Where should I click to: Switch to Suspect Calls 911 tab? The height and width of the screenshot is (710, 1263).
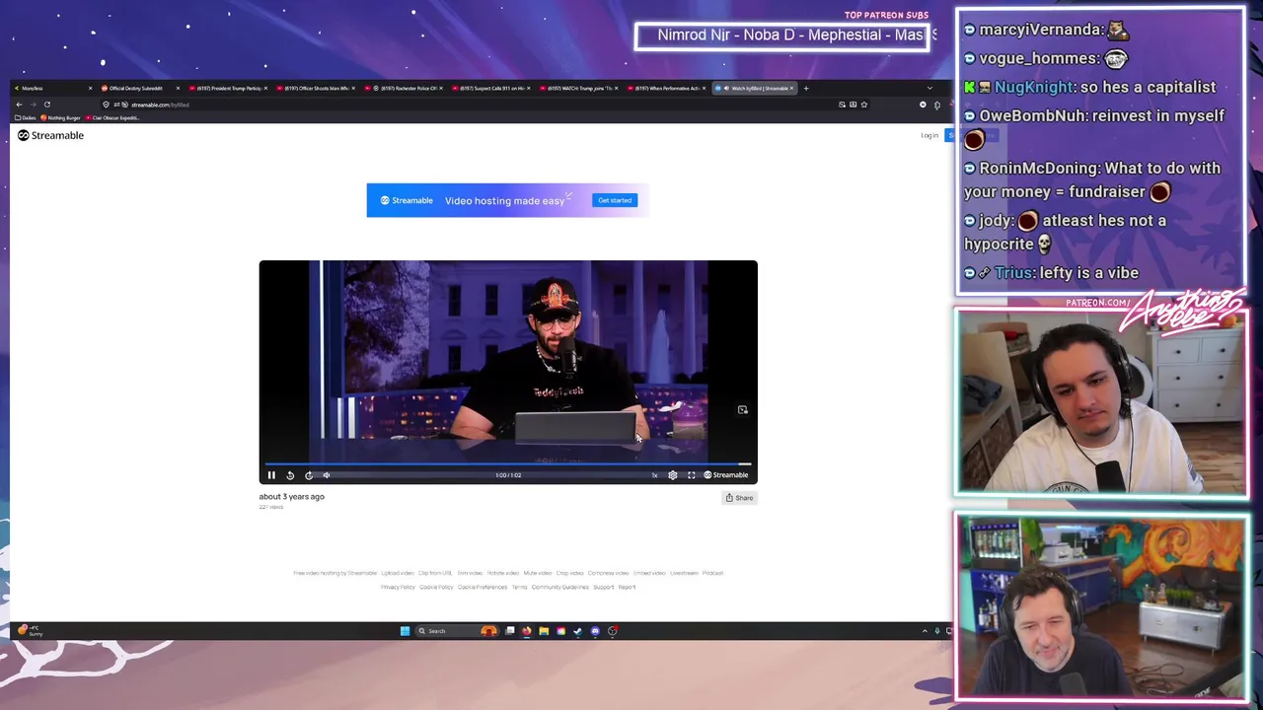tap(492, 89)
